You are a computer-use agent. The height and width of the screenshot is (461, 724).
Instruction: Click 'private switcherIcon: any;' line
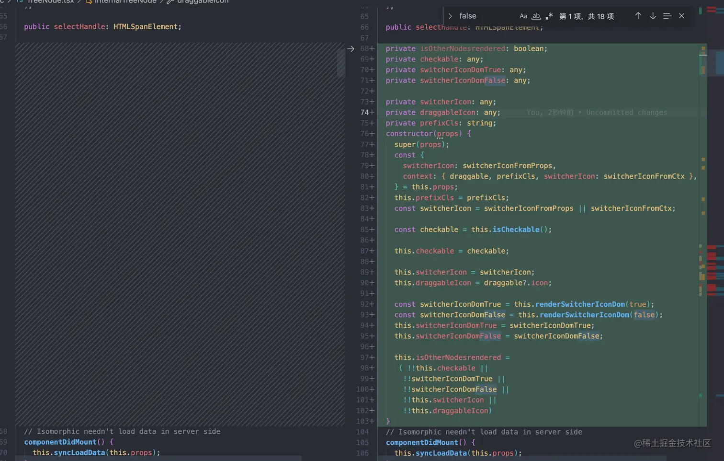point(441,102)
